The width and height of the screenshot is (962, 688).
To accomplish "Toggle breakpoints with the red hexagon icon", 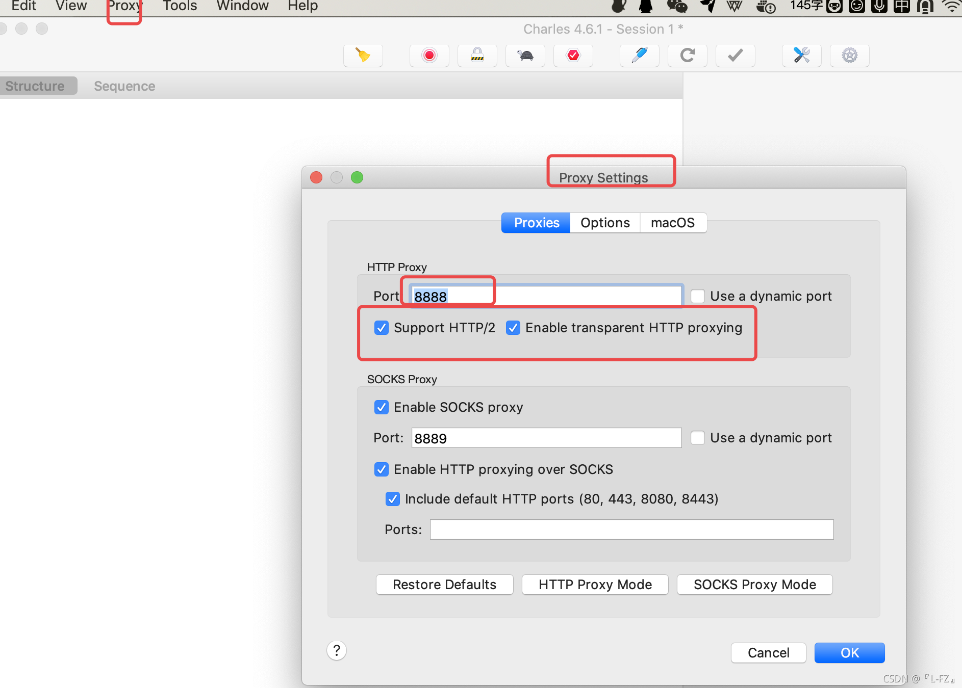I will (x=573, y=55).
